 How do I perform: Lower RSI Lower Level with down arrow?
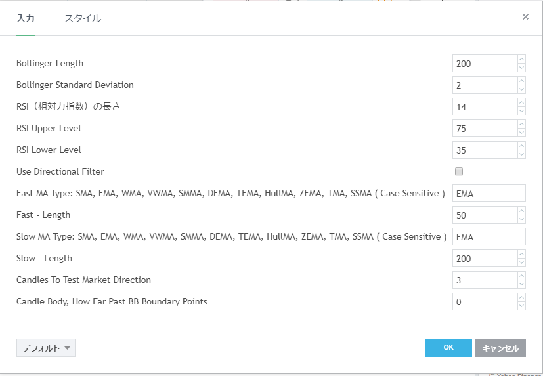pyautogui.click(x=521, y=154)
